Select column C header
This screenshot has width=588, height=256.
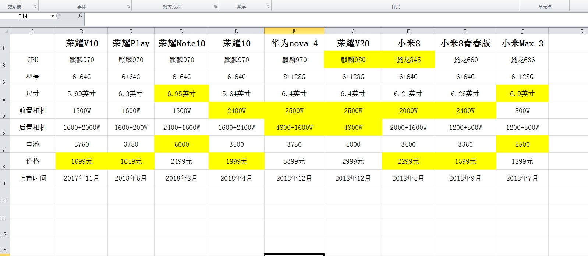pyautogui.click(x=131, y=31)
